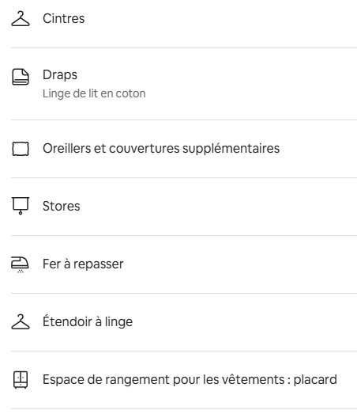This screenshot has height=414, width=357.
Task: Select the Draps amenity title
Action: point(60,74)
